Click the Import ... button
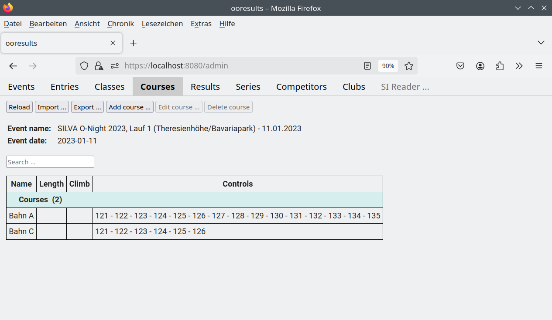 pos(52,107)
